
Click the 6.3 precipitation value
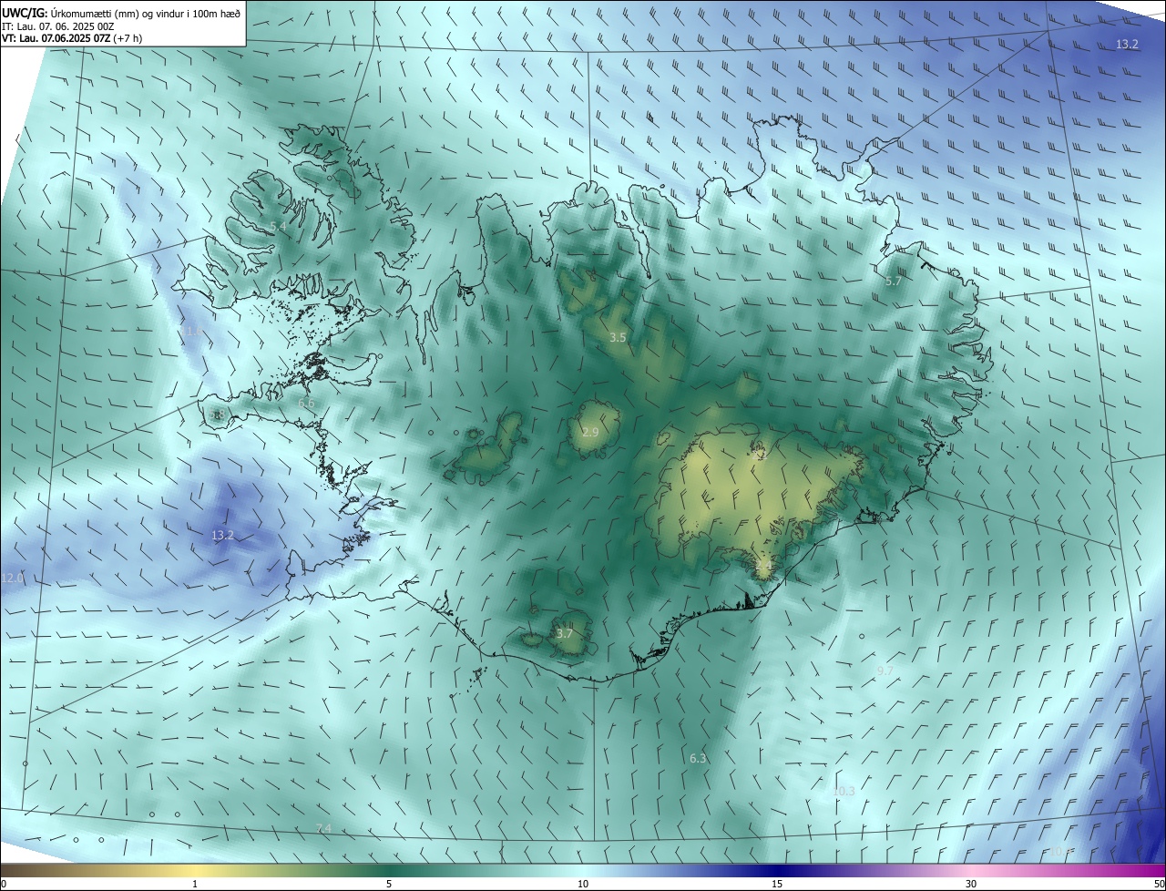tap(698, 758)
